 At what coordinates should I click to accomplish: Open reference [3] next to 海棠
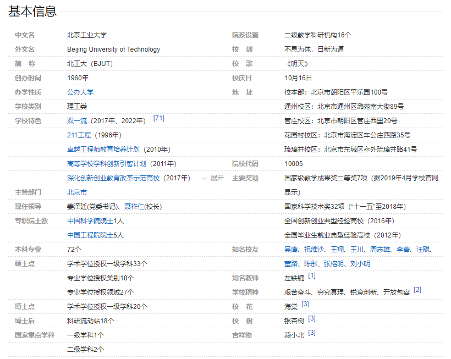305,304
